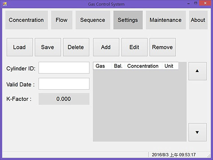The width and height of the screenshot is (213, 160).
Task: Click the down arrow button
Action: (197, 132)
